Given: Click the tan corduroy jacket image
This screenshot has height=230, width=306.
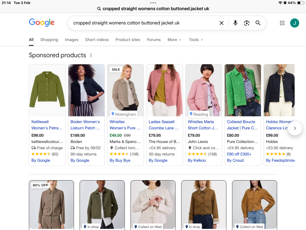Looking at the screenshot, I should coord(254,205).
